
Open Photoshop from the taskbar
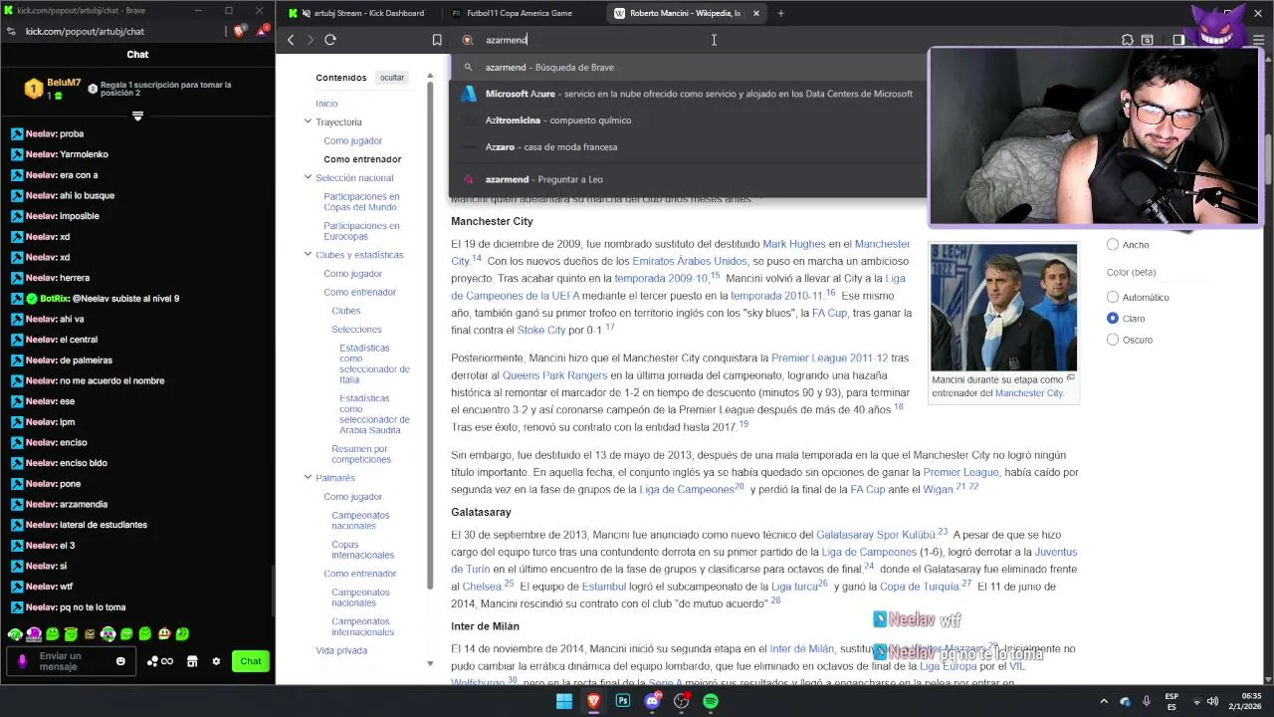[623, 701]
